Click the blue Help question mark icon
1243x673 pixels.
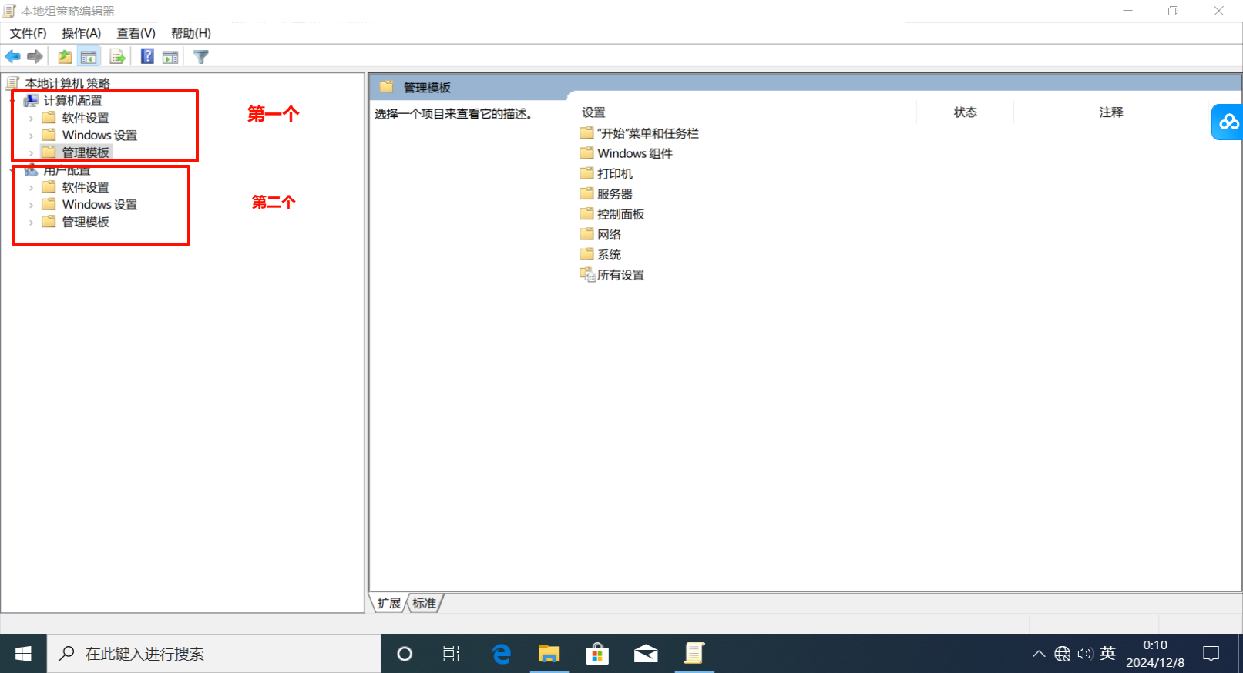coord(147,56)
